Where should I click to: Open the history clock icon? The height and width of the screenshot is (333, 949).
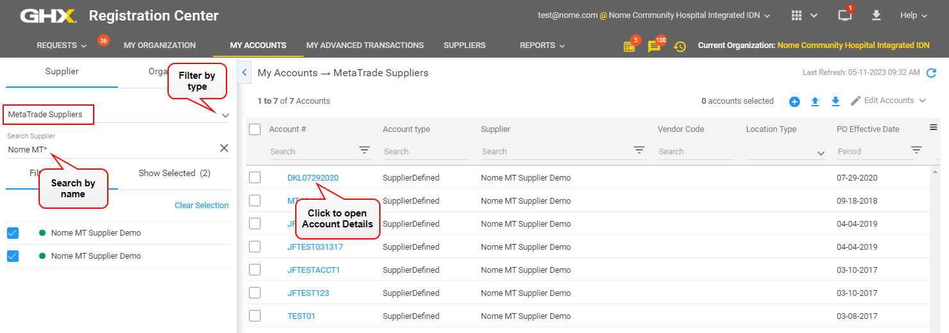(x=680, y=46)
